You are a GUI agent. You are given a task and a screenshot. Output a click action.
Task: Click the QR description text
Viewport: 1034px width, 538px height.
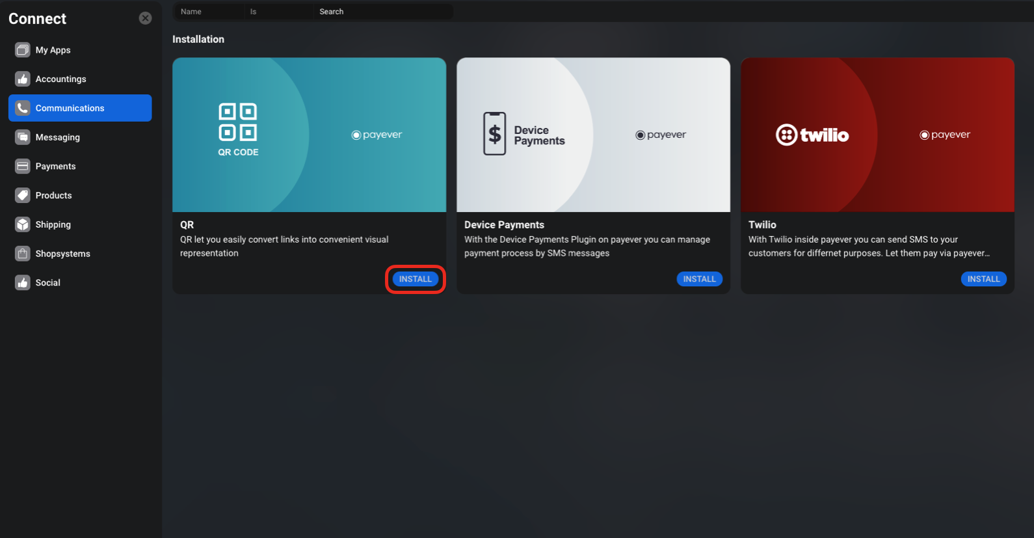[284, 247]
